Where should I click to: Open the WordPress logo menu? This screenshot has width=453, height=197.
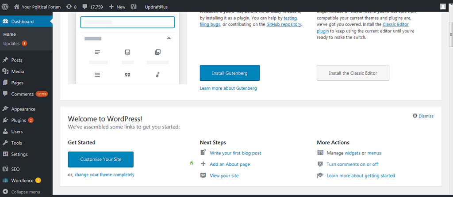(x=6, y=7)
